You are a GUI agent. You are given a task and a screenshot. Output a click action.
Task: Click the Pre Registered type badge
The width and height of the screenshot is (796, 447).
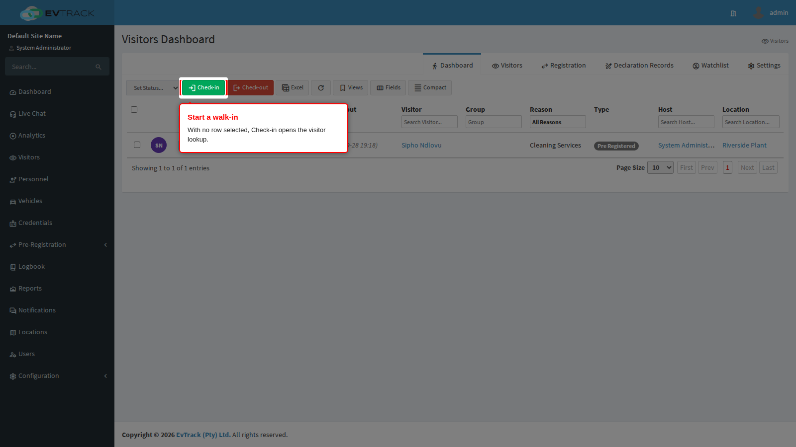[616, 146]
